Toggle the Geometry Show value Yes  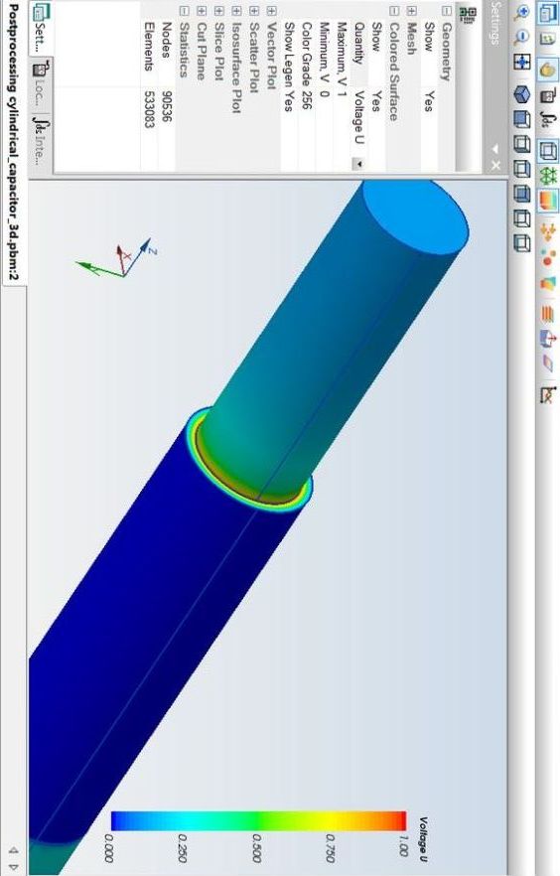tap(429, 101)
